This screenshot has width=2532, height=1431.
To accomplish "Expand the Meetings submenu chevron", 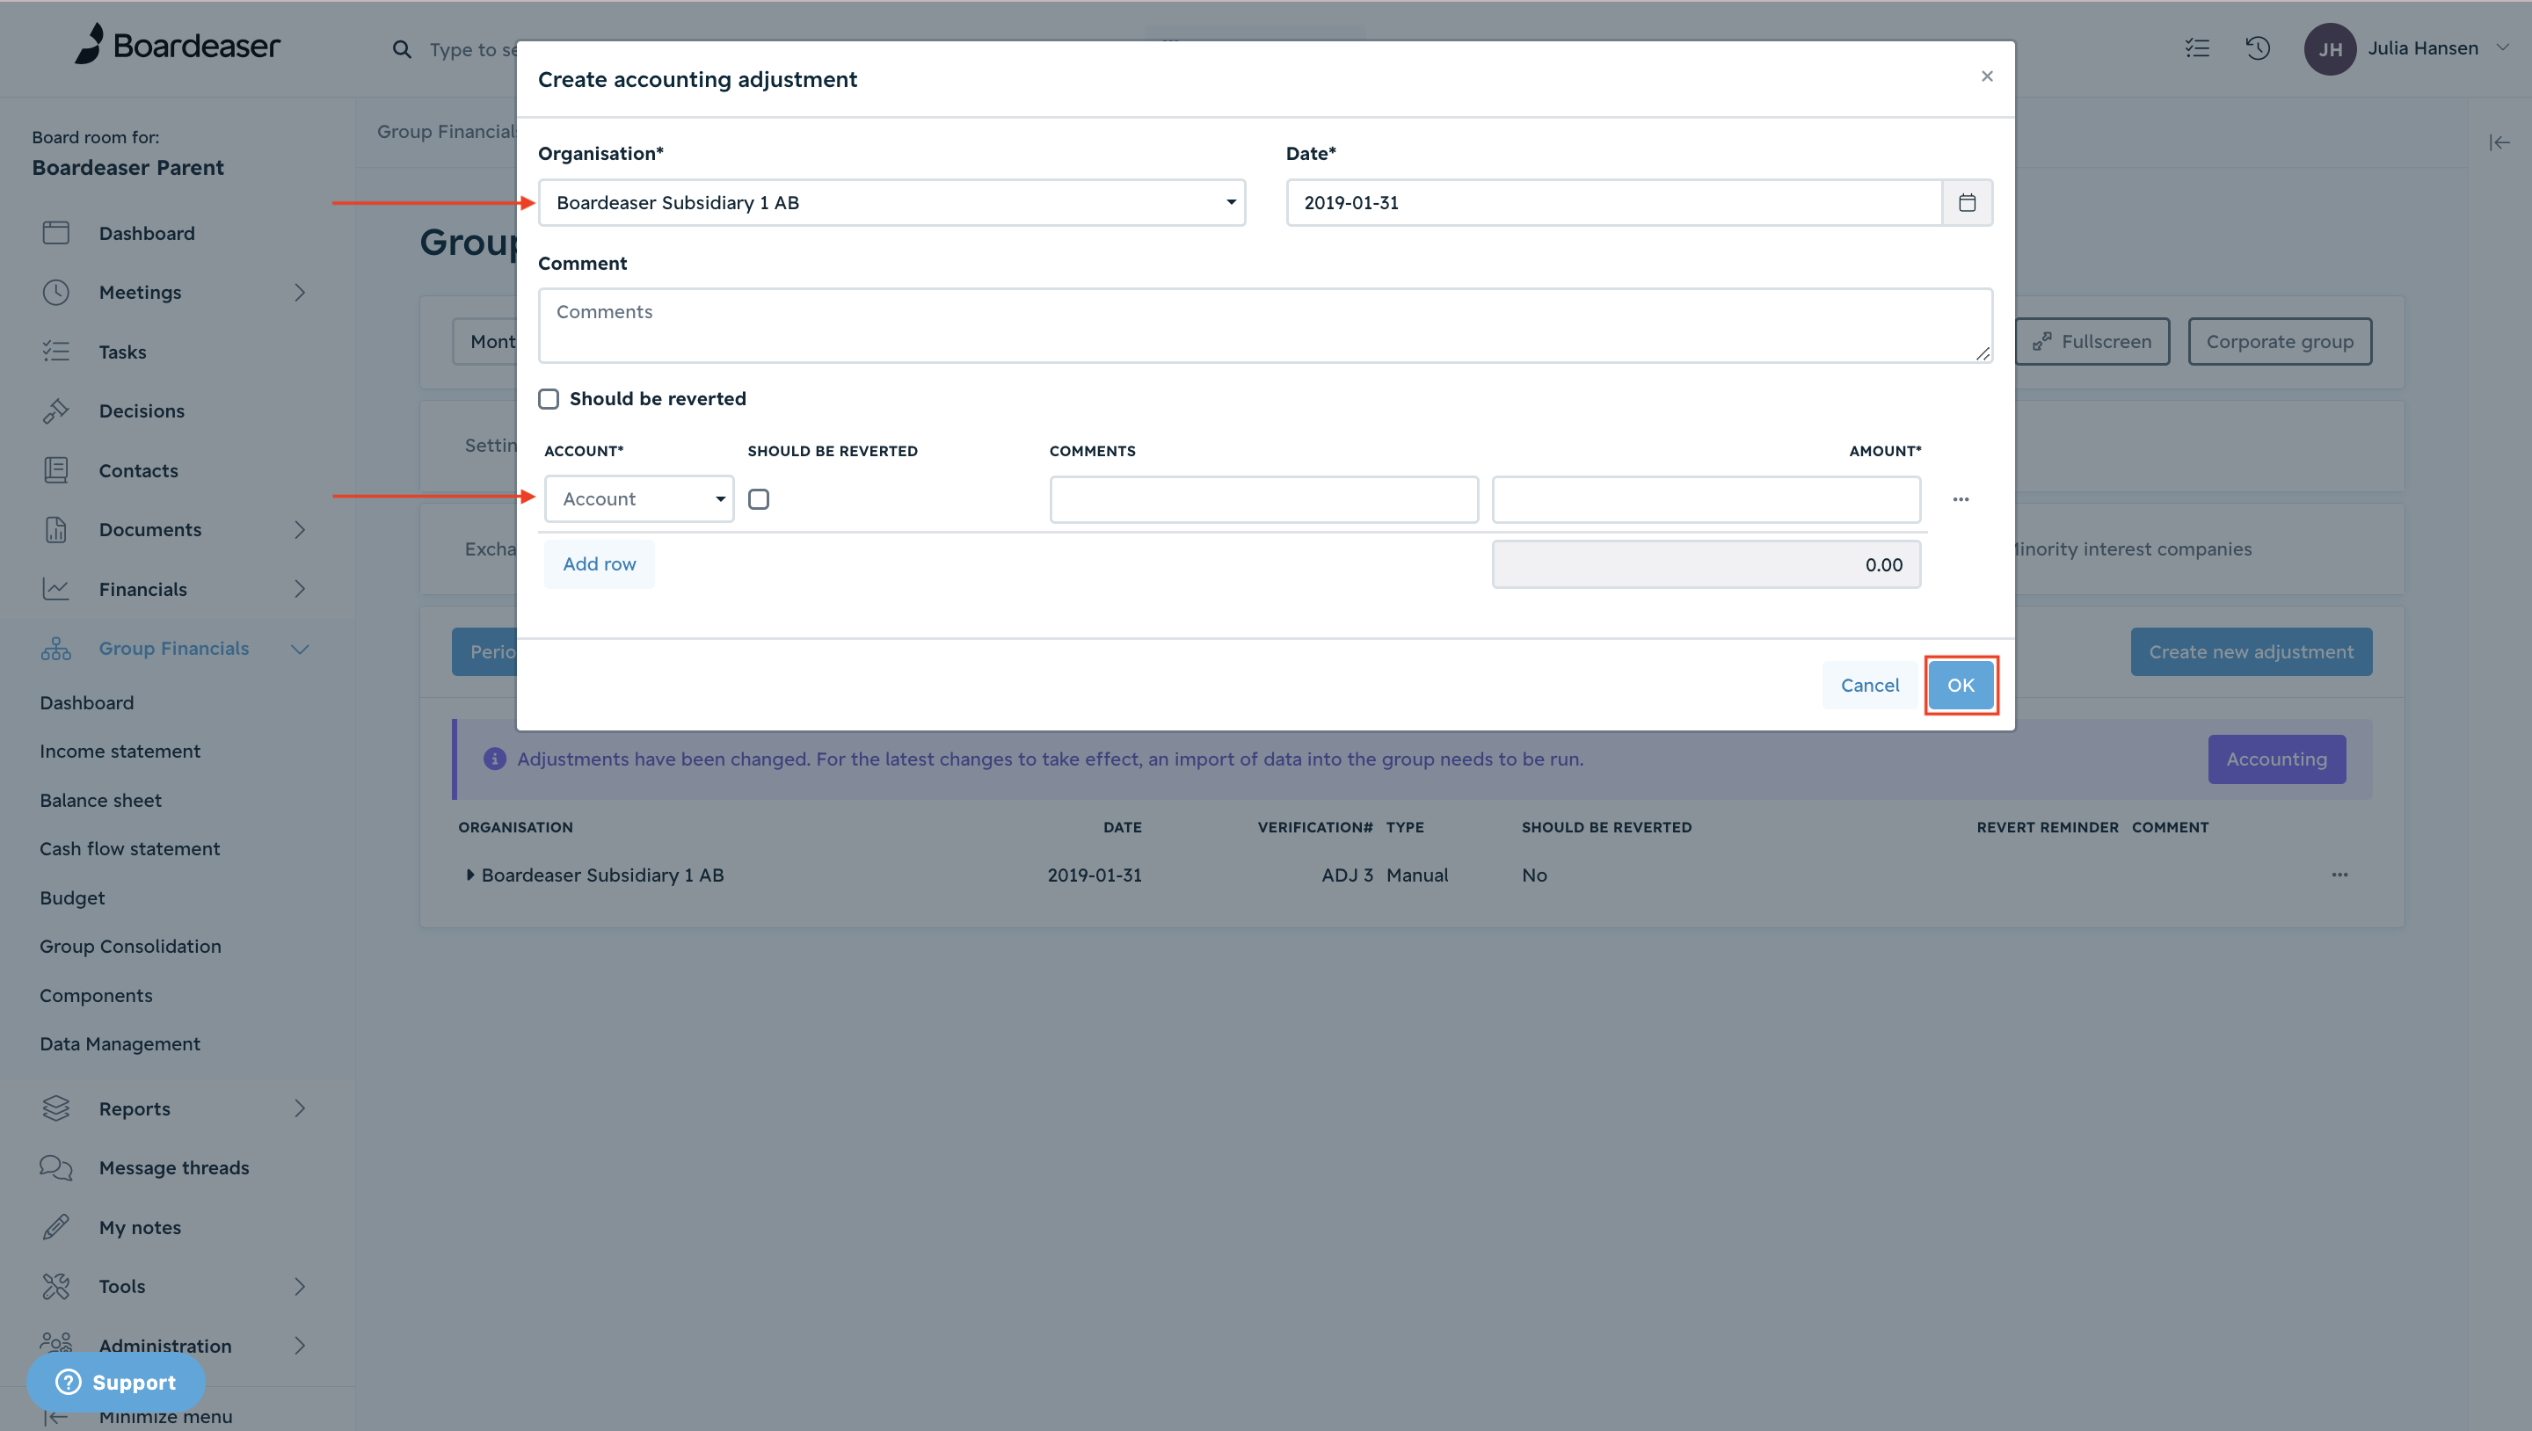I will [300, 292].
